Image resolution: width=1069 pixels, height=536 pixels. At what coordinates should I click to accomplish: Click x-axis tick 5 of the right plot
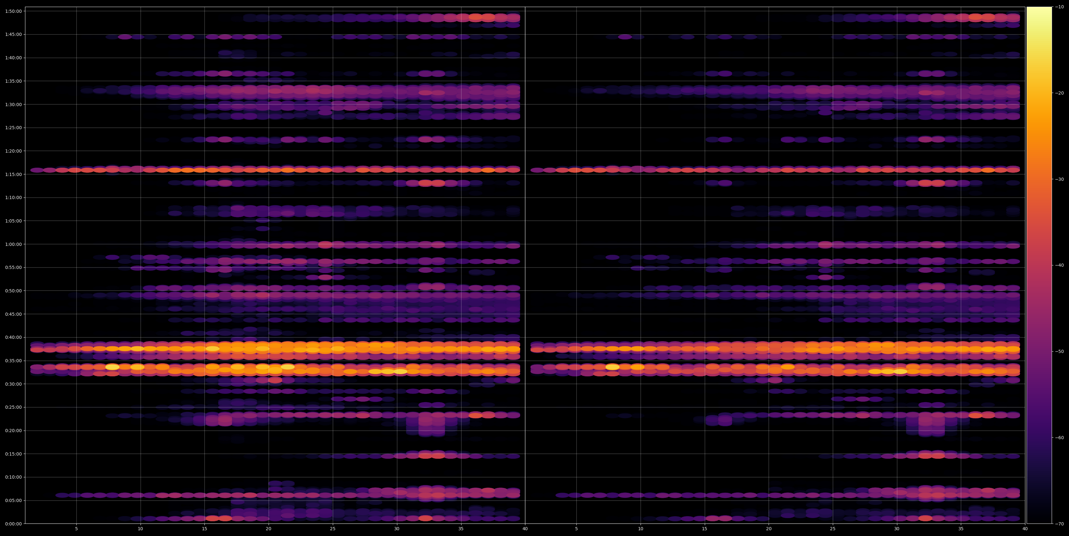576,529
